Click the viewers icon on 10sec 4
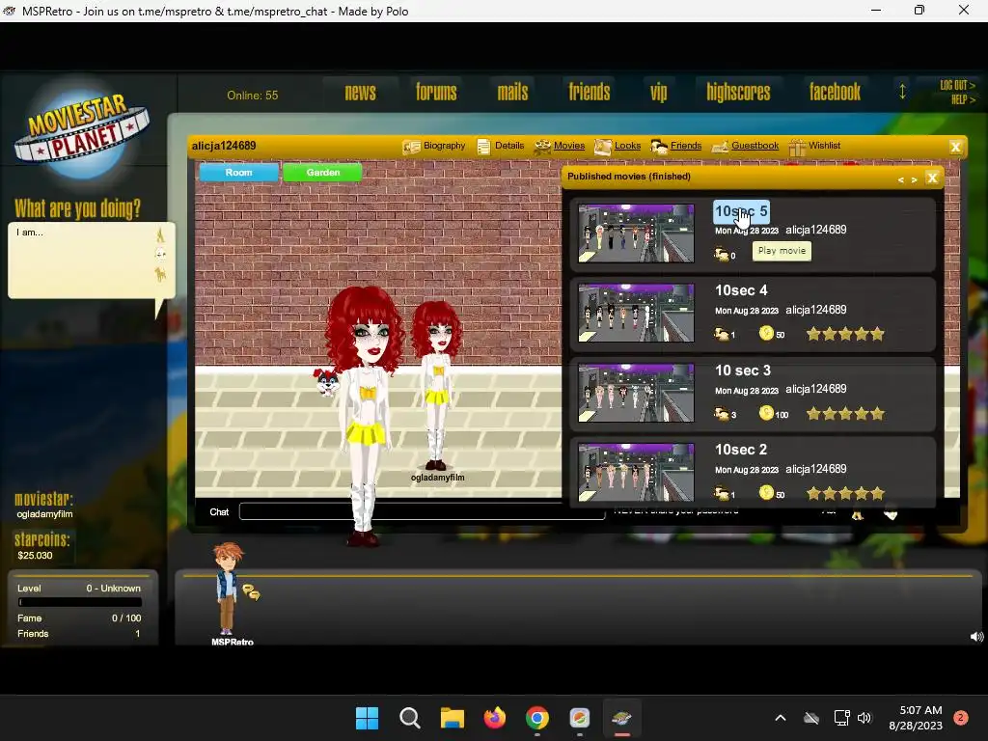Image resolution: width=988 pixels, height=741 pixels. click(x=721, y=334)
